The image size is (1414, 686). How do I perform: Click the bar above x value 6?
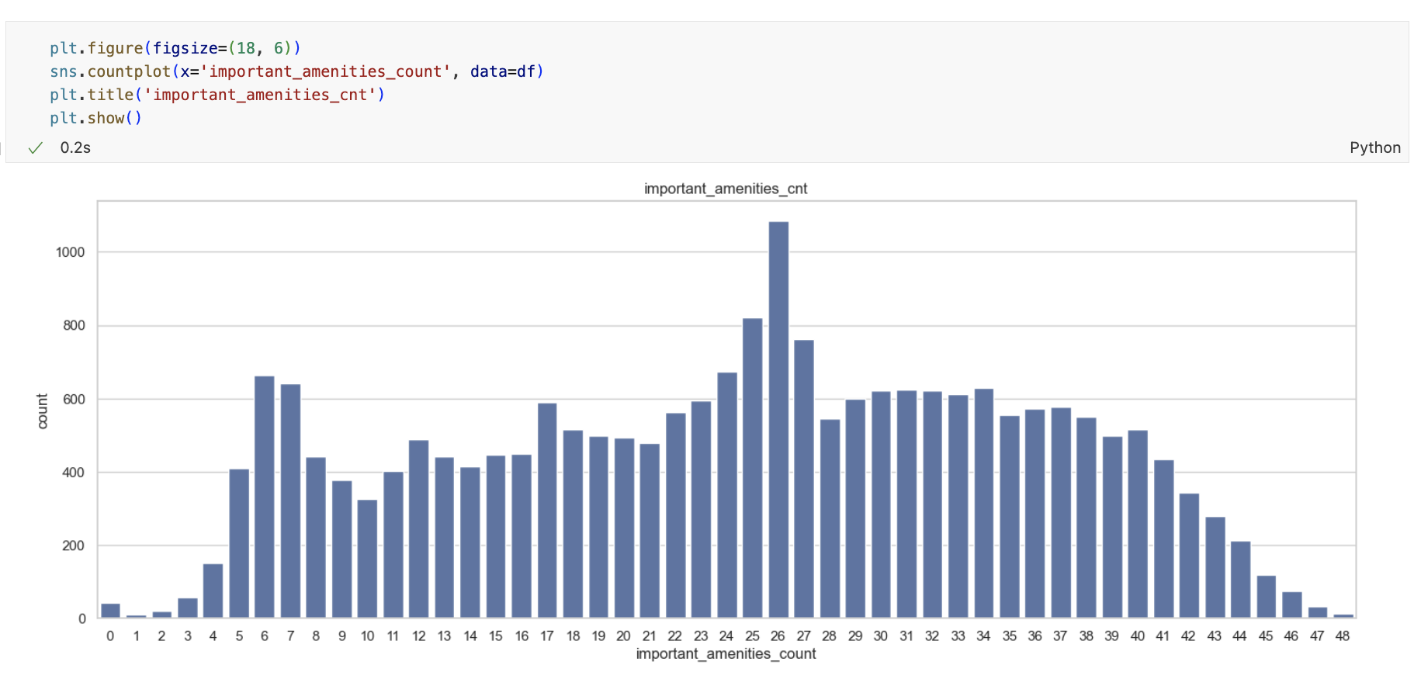click(265, 497)
